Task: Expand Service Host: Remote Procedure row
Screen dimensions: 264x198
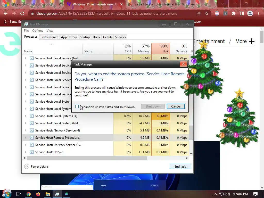Action: click(x=26, y=138)
